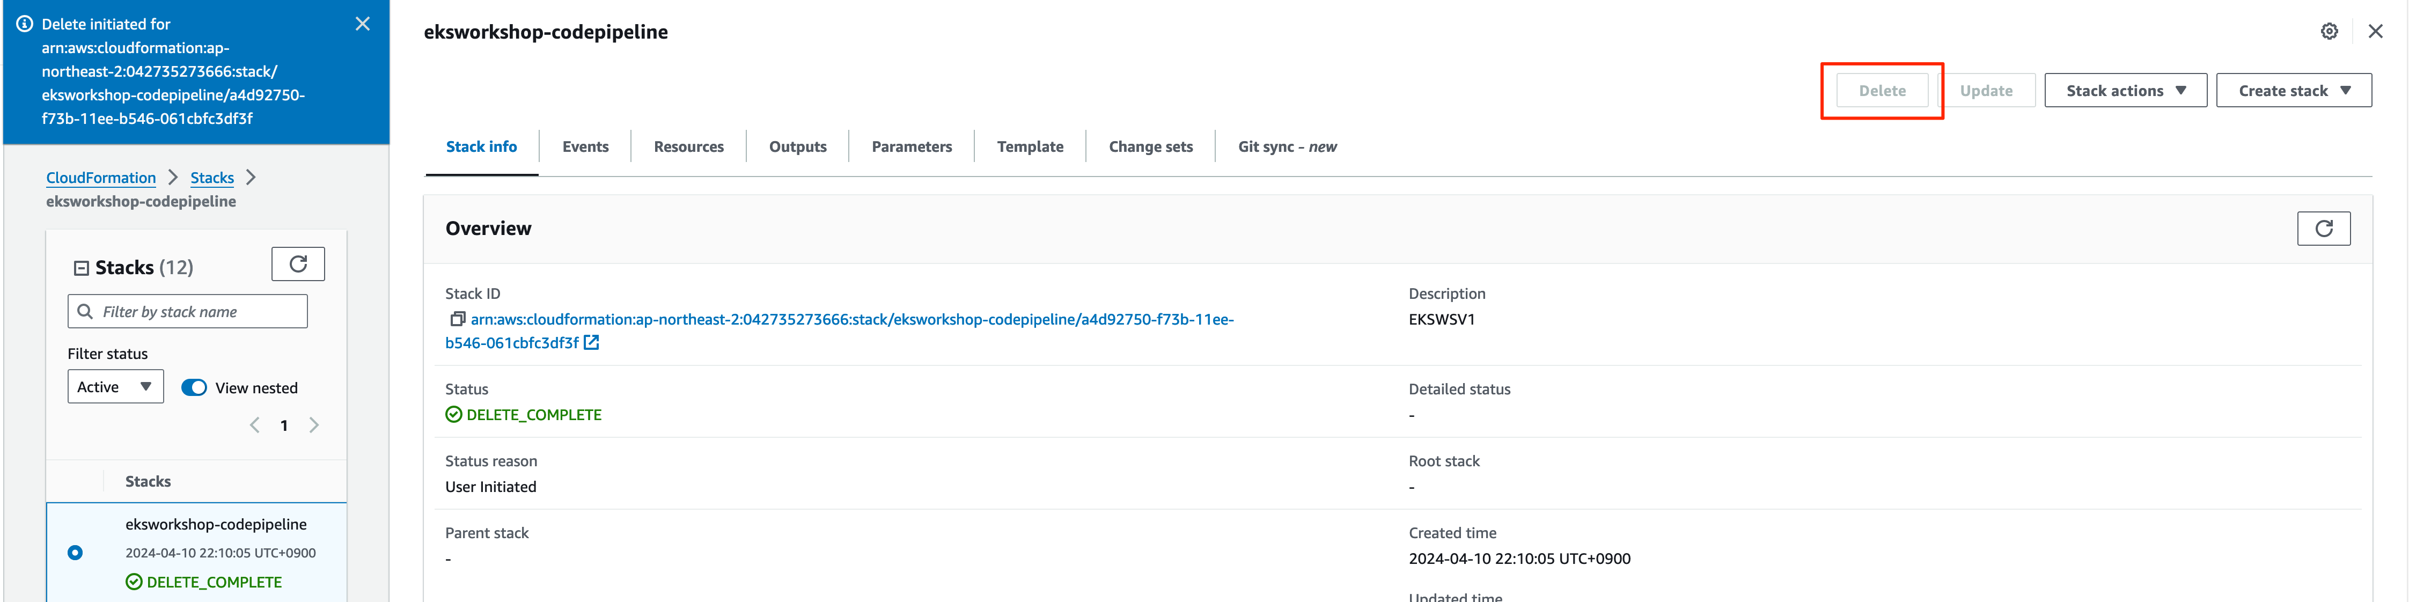The height and width of the screenshot is (602, 2409).
Task: Click the Created time value in Overview
Action: (x=1519, y=558)
